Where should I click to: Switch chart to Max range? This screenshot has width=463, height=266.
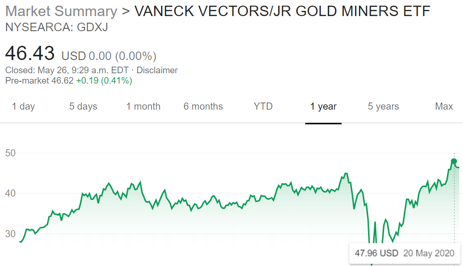444,106
